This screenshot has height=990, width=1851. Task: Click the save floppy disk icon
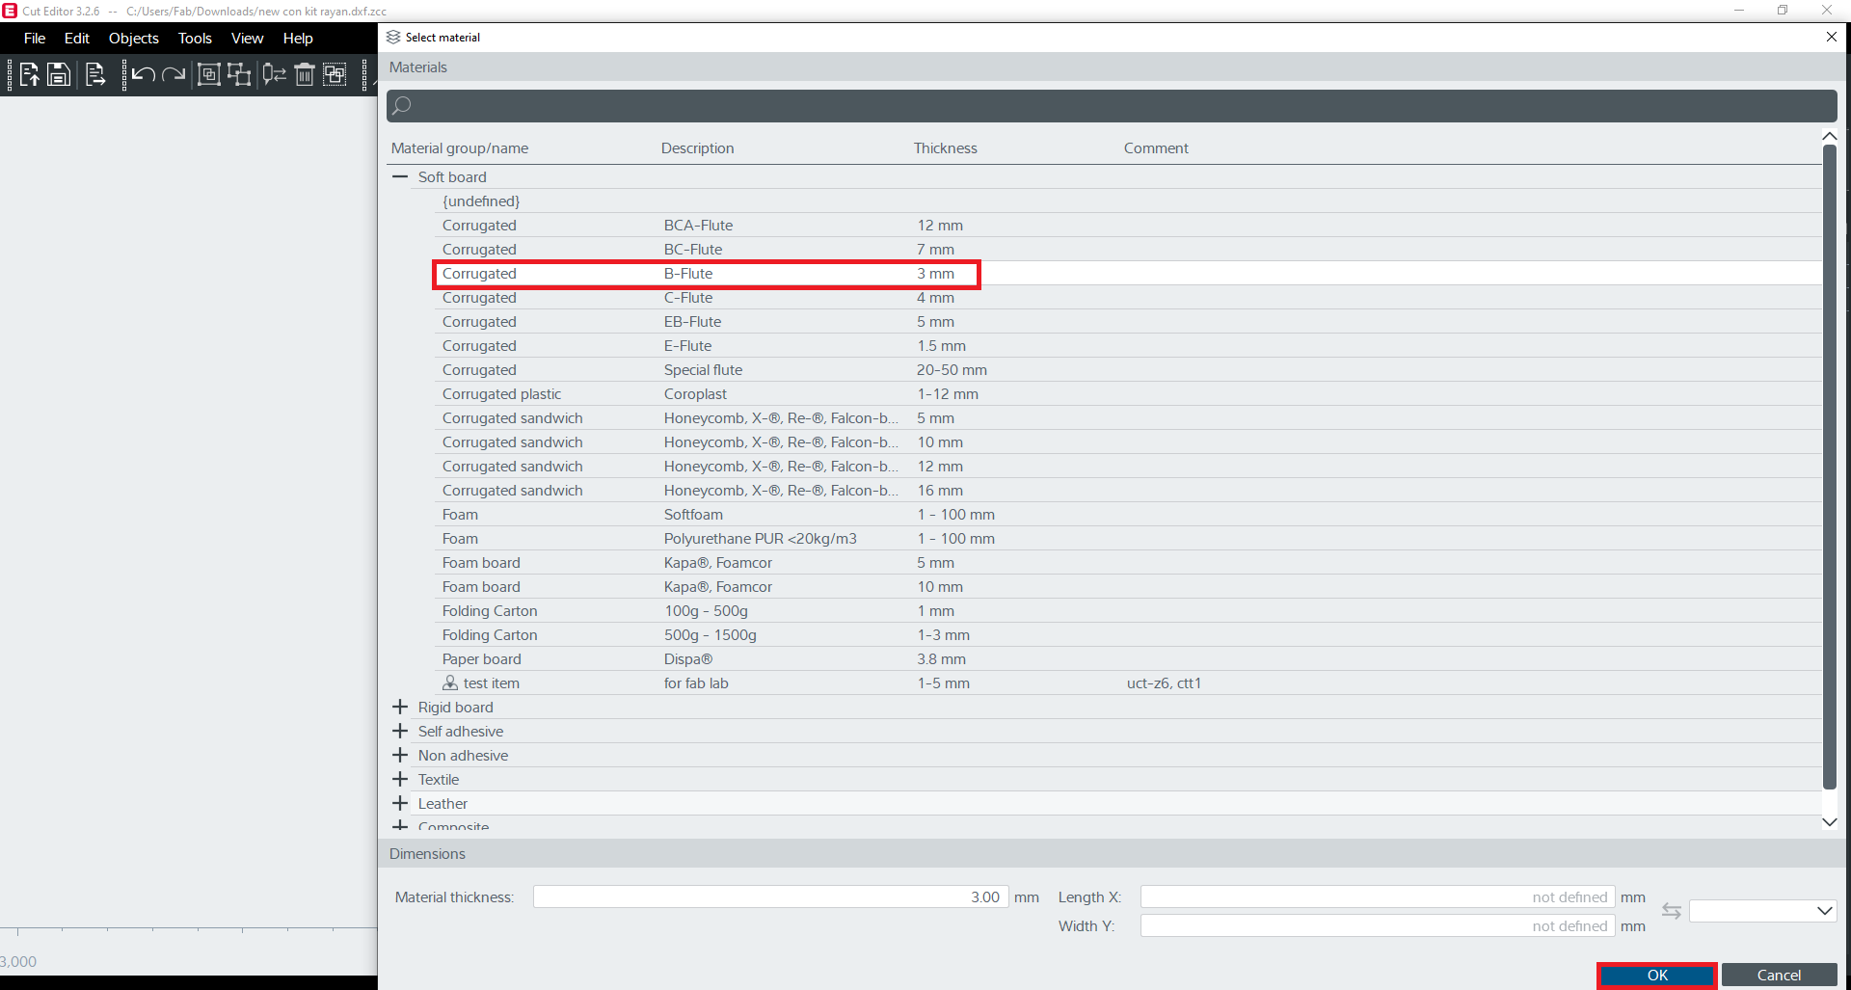(59, 74)
